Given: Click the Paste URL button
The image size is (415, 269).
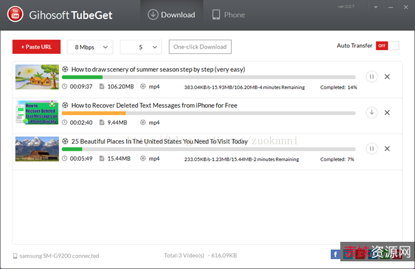Looking at the screenshot, I should [36, 47].
